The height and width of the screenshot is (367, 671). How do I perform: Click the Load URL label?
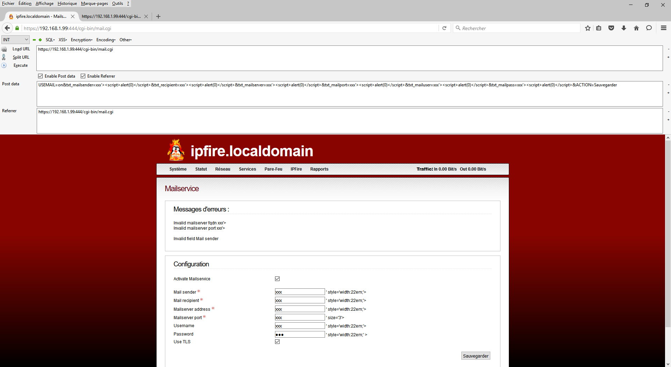point(21,49)
